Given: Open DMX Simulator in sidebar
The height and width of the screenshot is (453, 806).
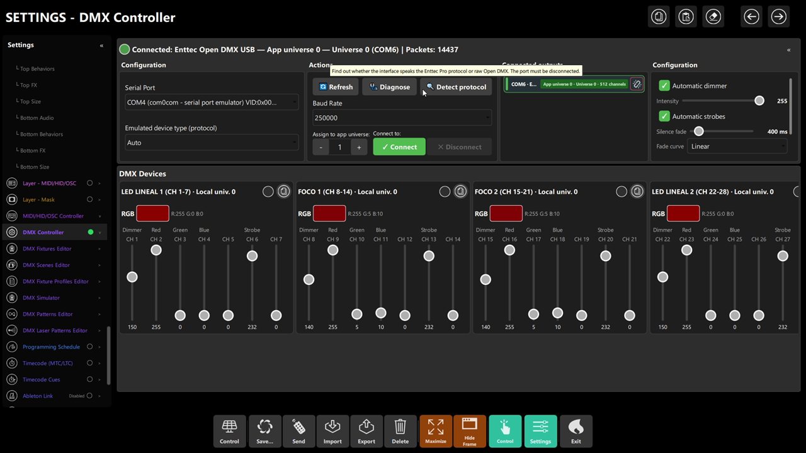Looking at the screenshot, I should 41,298.
